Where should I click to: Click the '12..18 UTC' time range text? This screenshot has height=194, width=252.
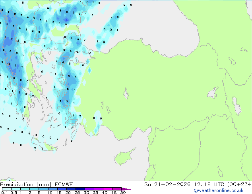(209, 184)
